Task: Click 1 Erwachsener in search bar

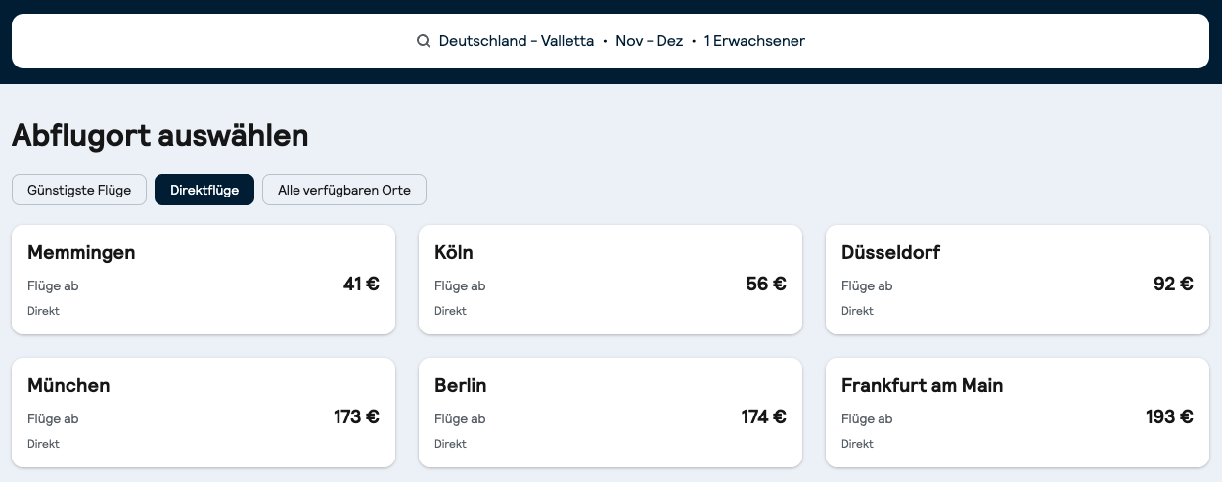Action: pyautogui.click(x=754, y=41)
